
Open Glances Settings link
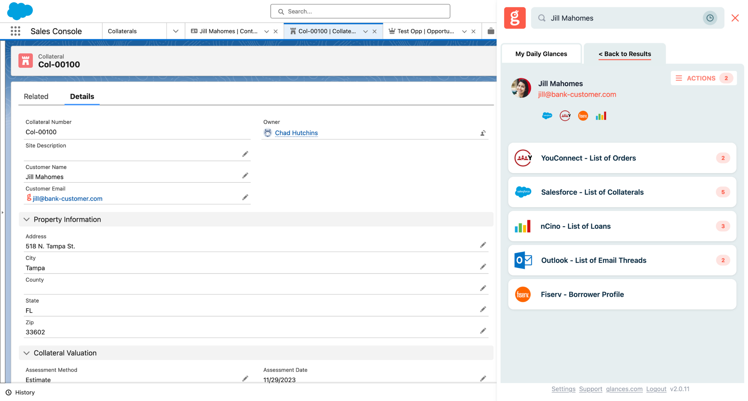563,389
